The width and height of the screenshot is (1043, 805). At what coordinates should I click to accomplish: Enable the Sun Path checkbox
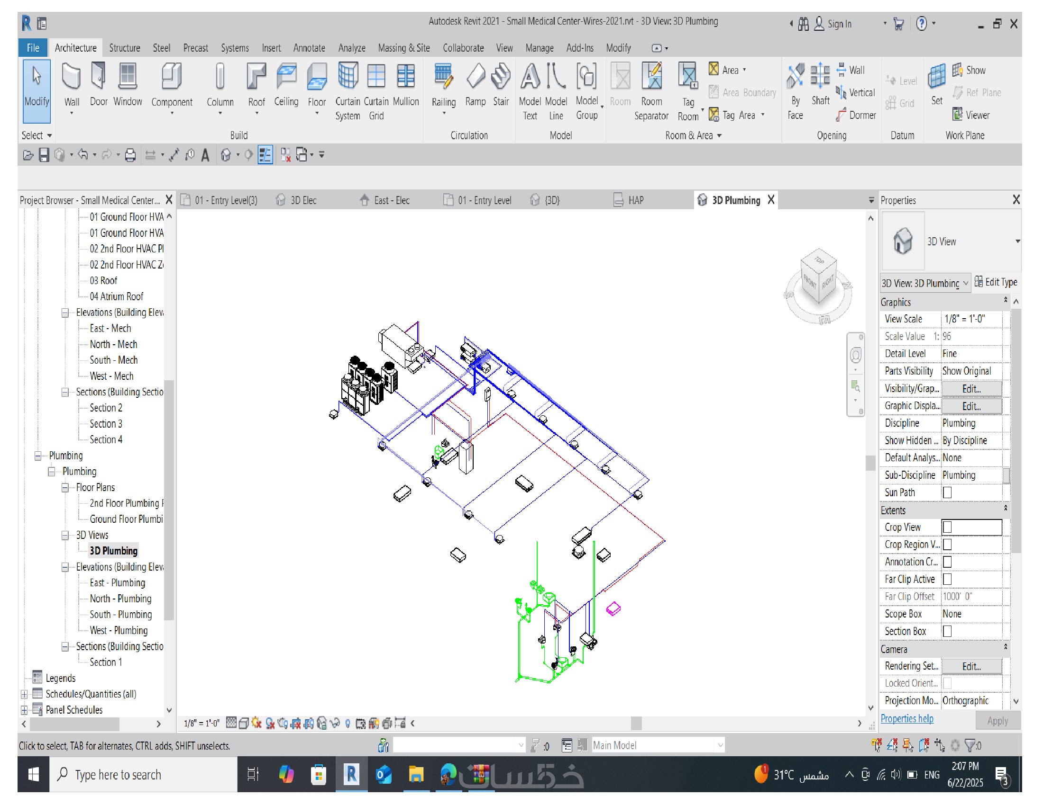[948, 492]
